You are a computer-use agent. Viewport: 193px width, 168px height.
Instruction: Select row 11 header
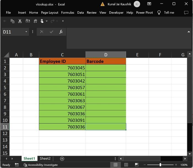click(x=5, y=127)
